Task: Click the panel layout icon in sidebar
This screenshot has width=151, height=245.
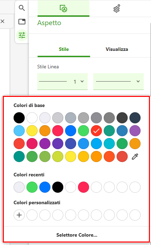Action: (22, 22)
